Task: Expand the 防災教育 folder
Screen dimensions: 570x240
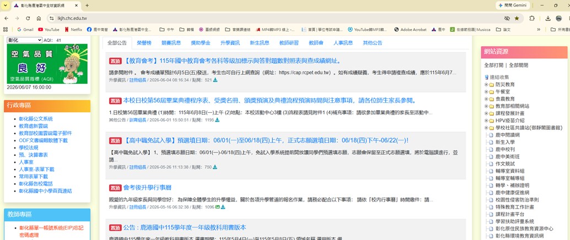Action: tap(486, 85)
